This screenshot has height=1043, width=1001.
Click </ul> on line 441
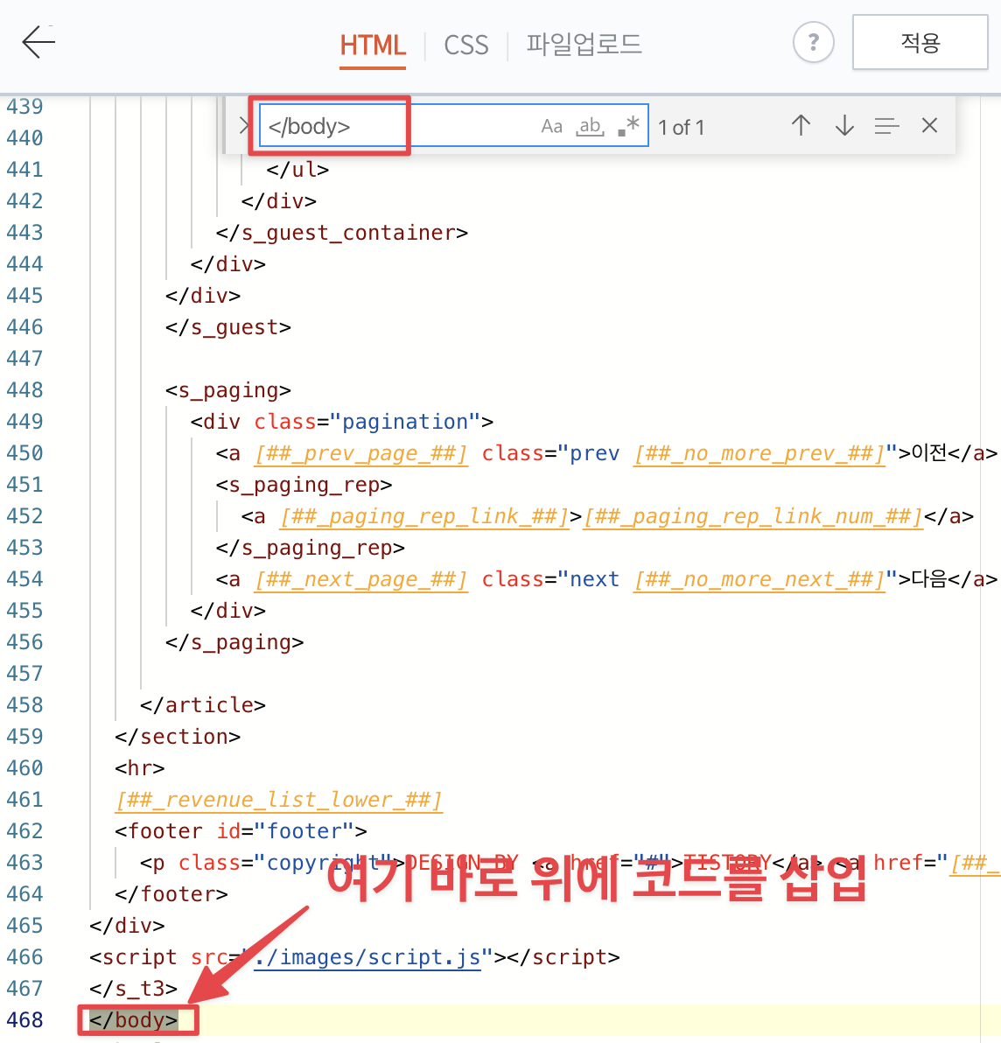[297, 170]
